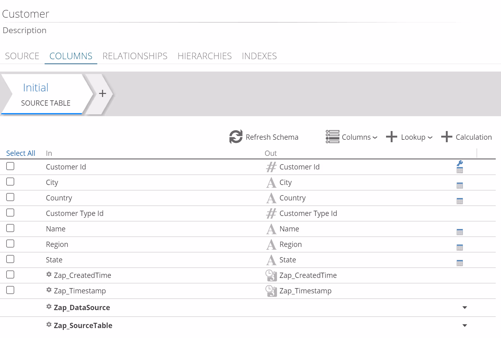Click the primary key icon for Customer Id
This screenshot has width=501, height=338.
[x=460, y=163]
